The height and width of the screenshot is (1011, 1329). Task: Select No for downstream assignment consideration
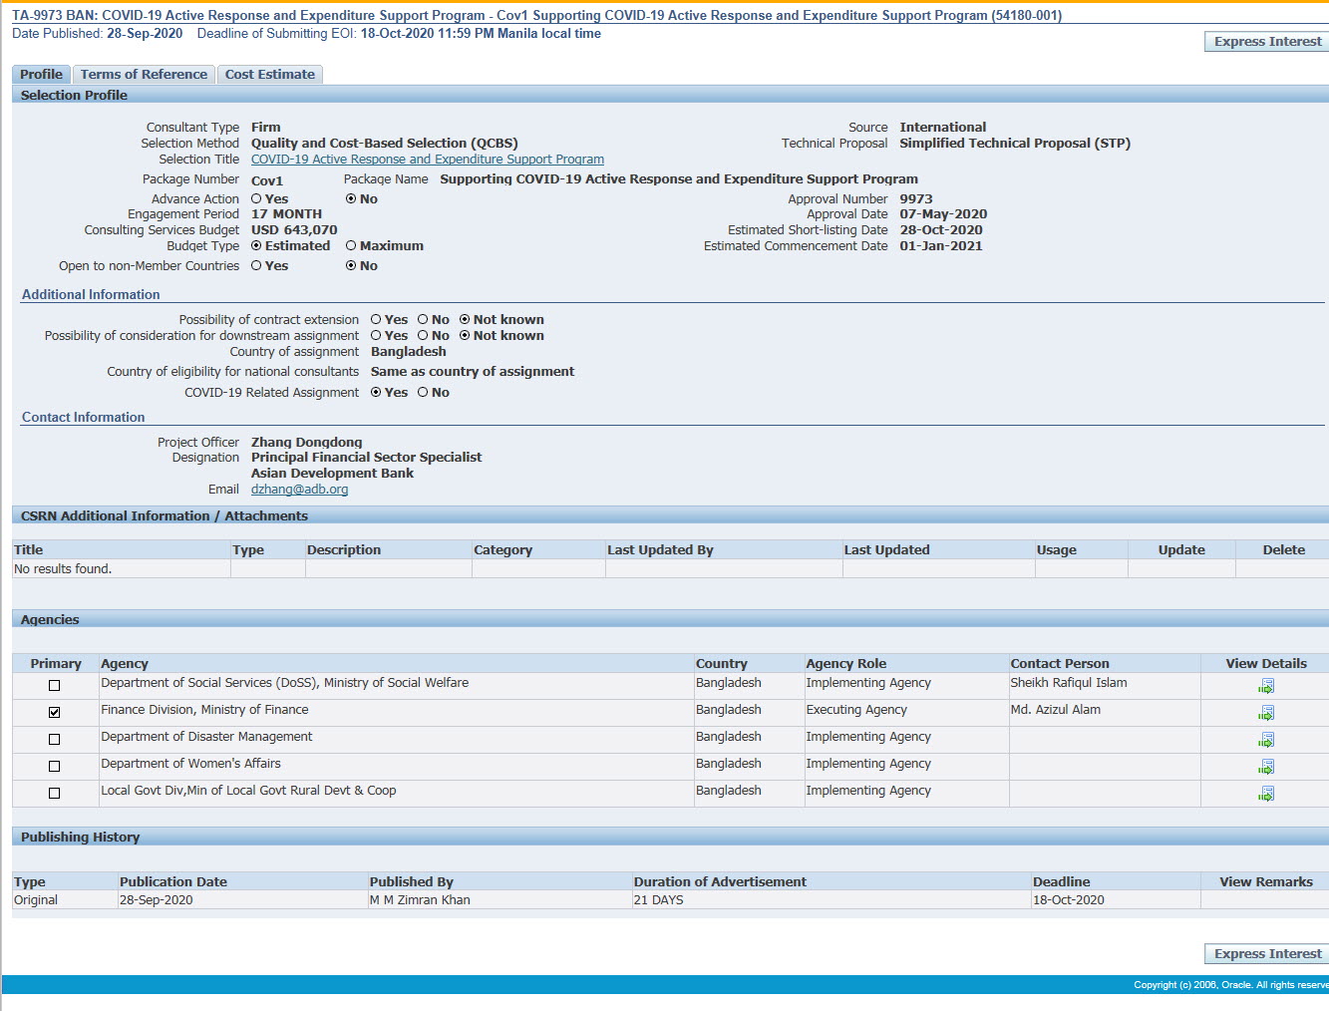pos(423,336)
